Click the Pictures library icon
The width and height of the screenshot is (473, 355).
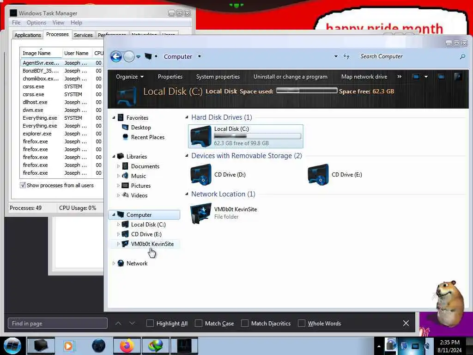pyautogui.click(x=125, y=186)
